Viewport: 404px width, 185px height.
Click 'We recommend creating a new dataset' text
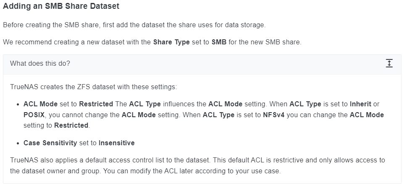point(152,42)
